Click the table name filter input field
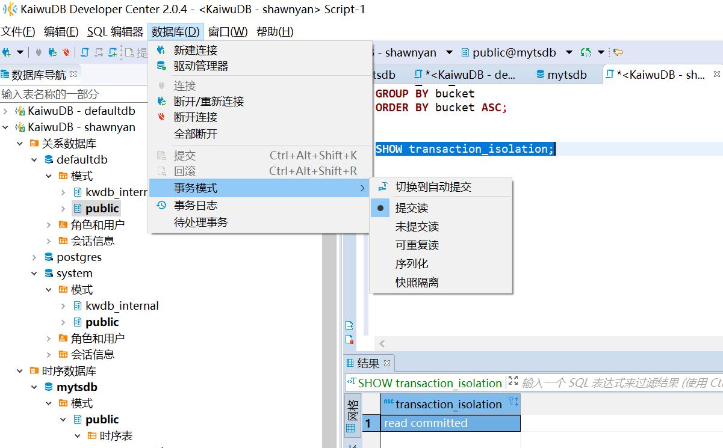Screen dimensions: 723x448 73,94
